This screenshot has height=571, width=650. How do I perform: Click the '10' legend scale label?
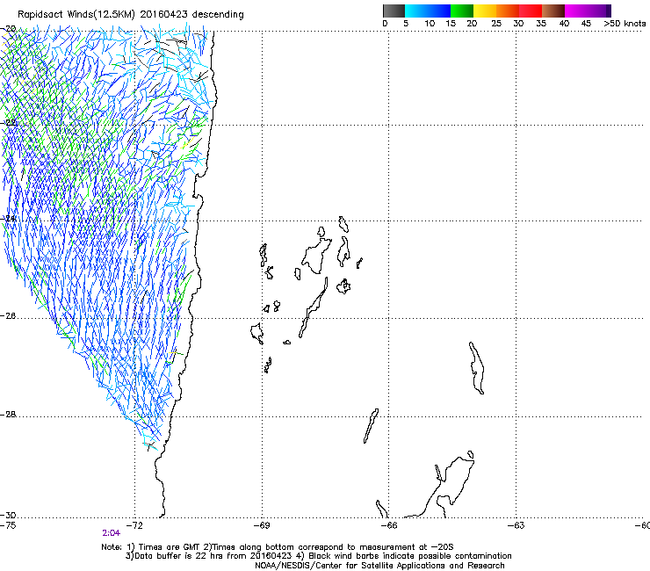(430, 24)
